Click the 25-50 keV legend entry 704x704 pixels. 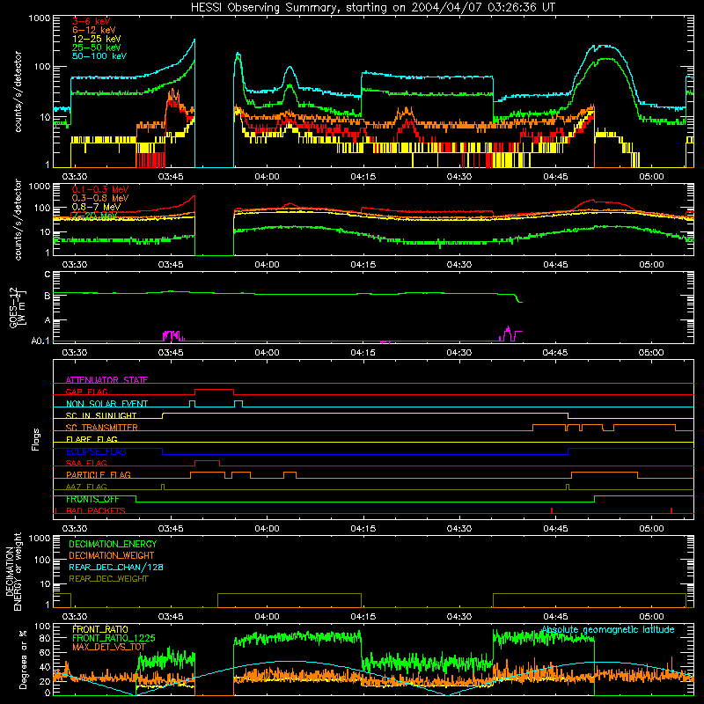[x=97, y=48]
